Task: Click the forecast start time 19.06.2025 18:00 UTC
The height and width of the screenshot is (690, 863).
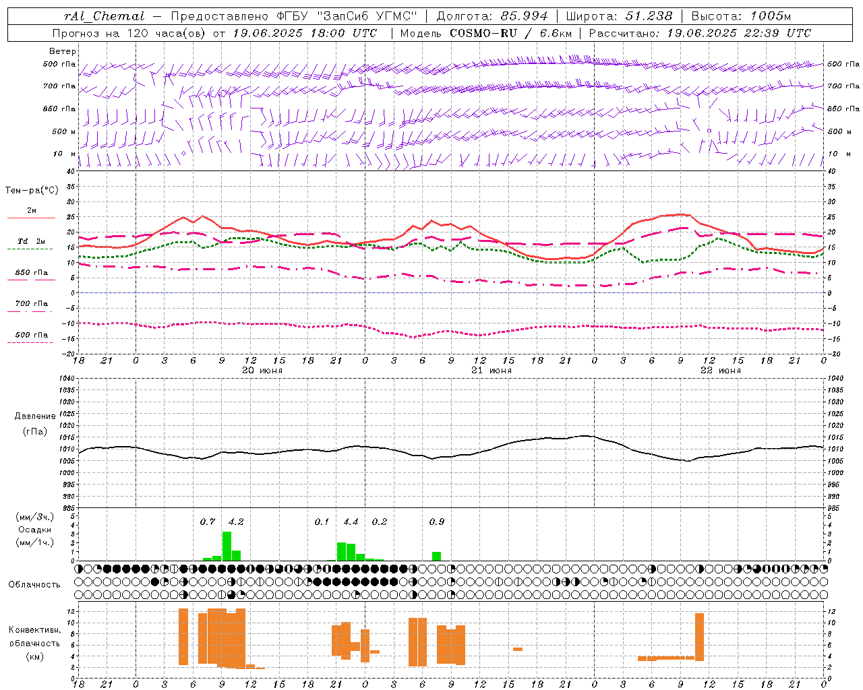Action: pyautogui.click(x=305, y=33)
